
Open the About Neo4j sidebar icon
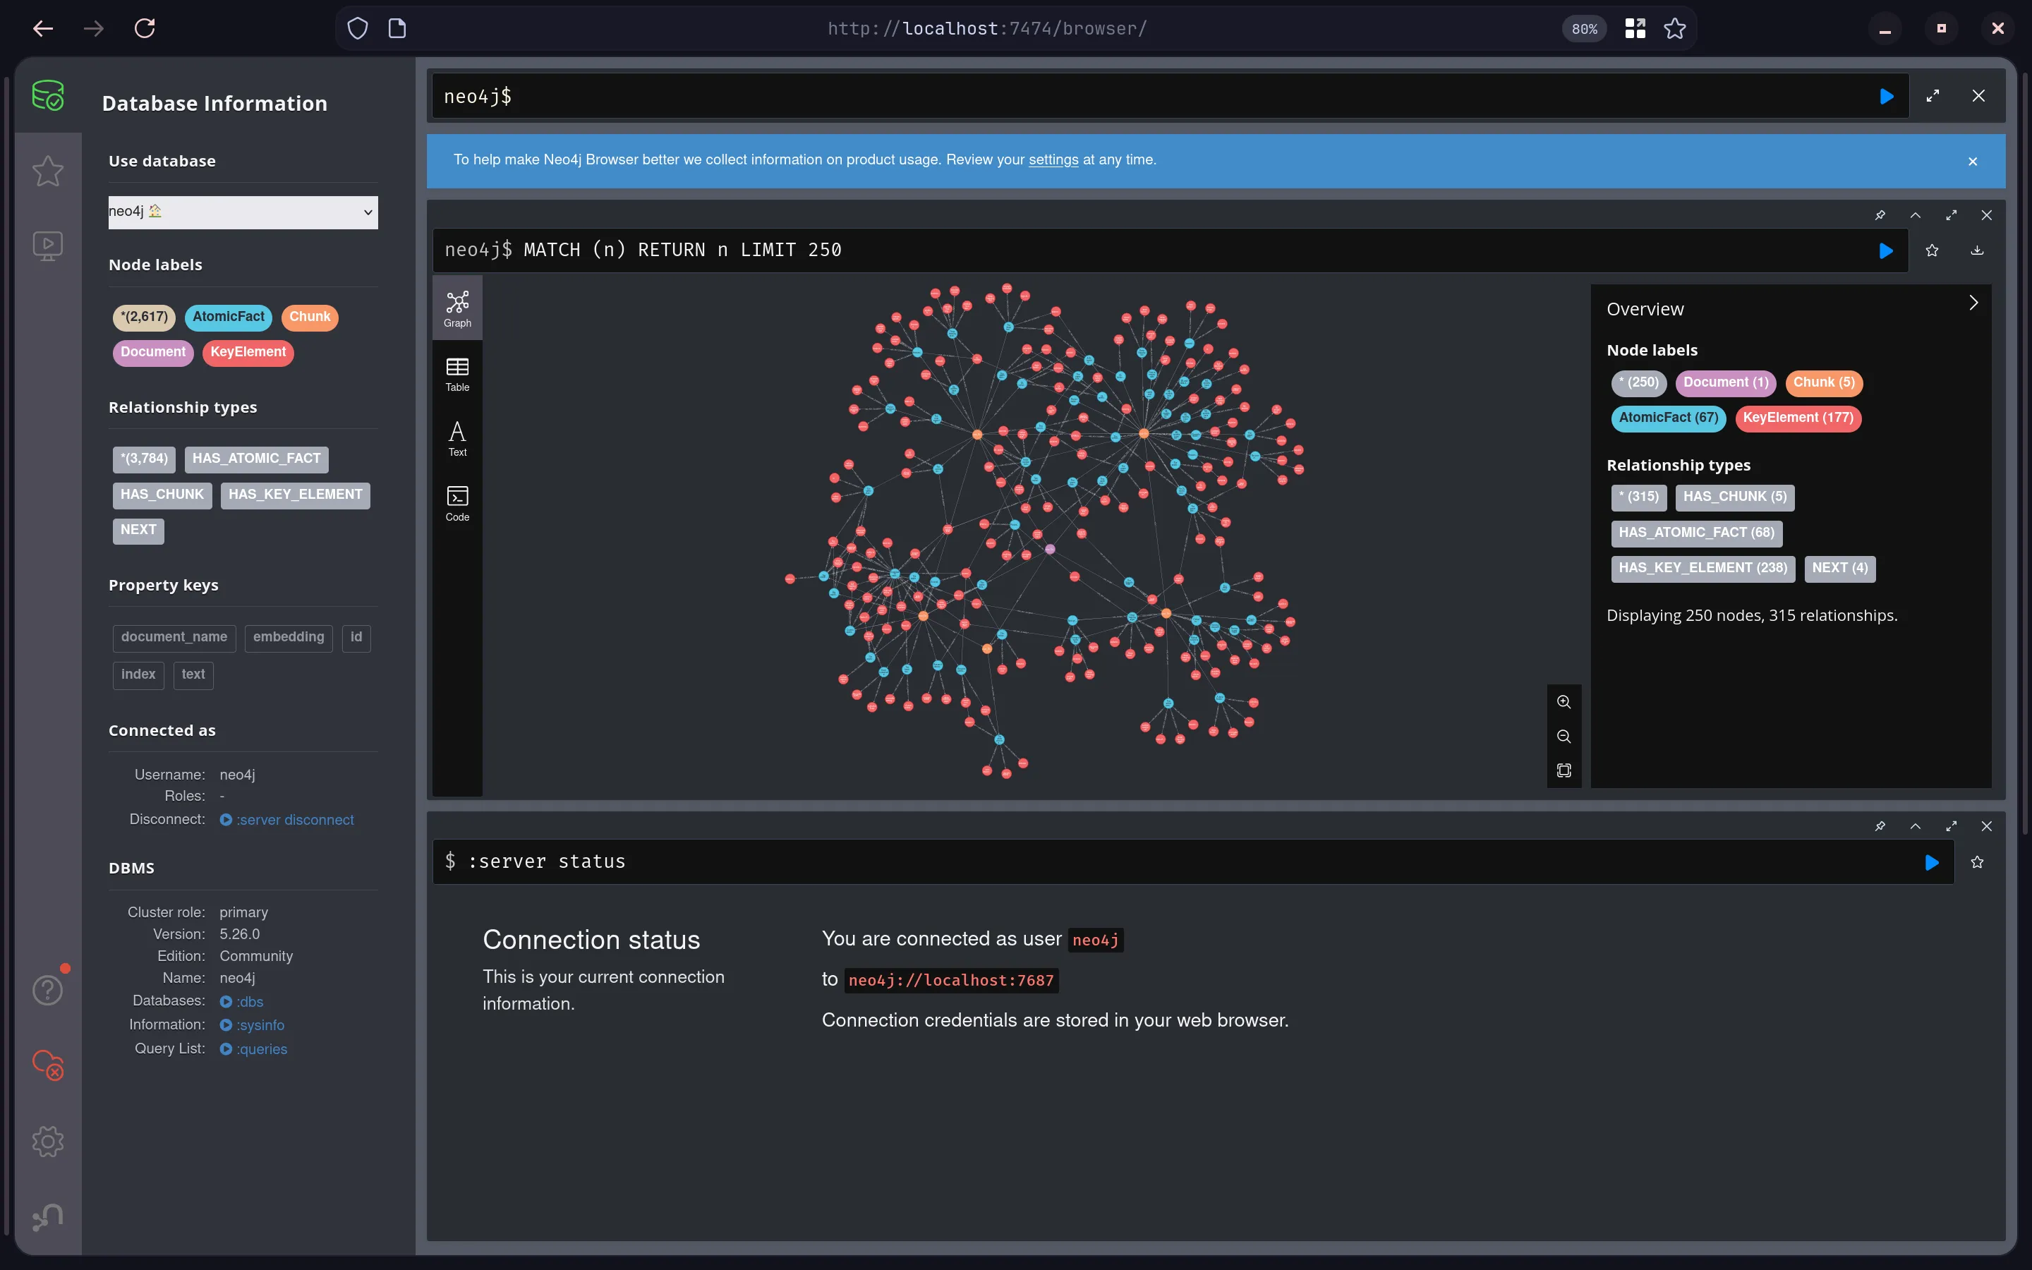[48, 1216]
